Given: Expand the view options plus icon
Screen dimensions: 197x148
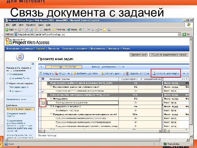Looking at the screenshot, I should pos(41,67).
